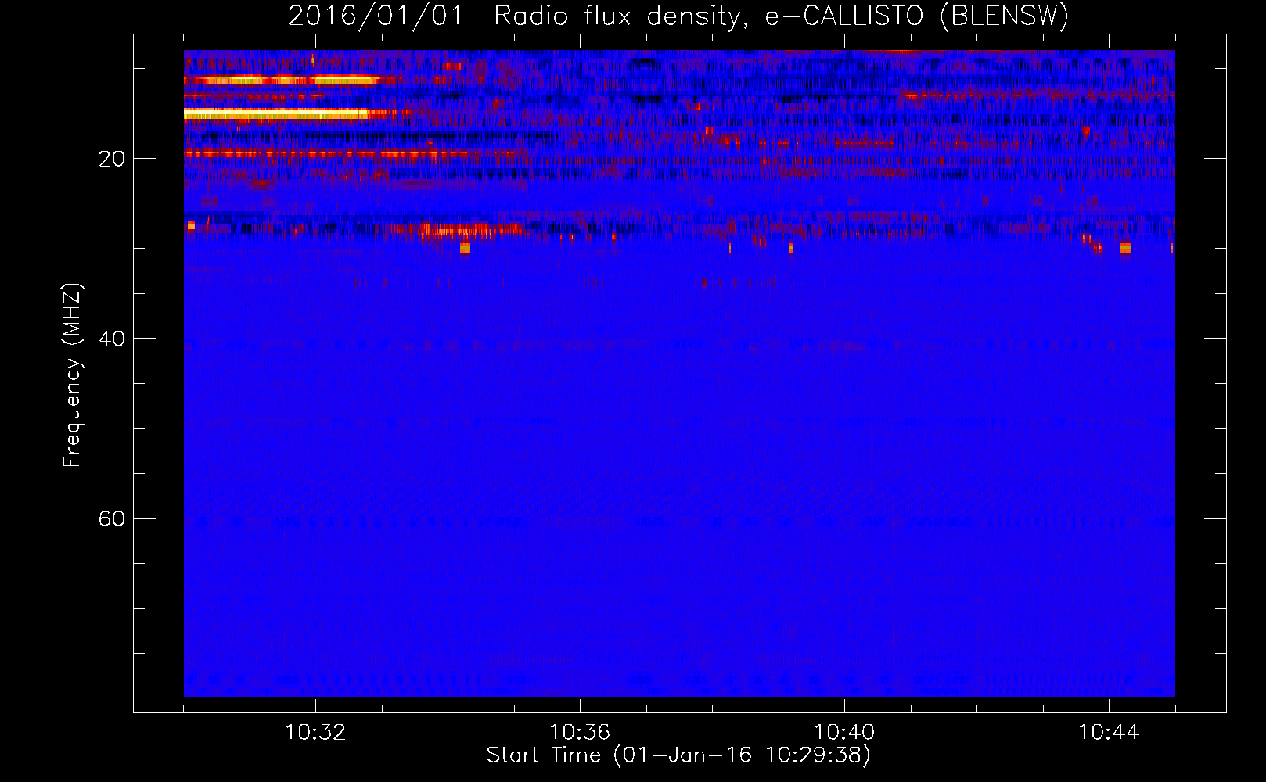Click the quiet blue region around 60 MHz
This screenshot has width=1266, height=782.
pos(679,518)
